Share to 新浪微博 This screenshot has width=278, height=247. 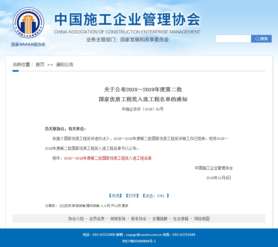click(78, 206)
